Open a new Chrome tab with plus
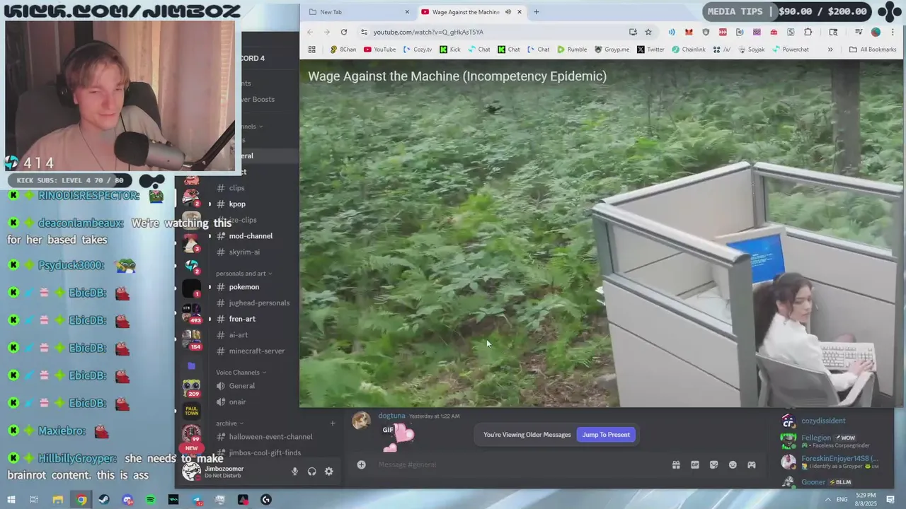This screenshot has width=906, height=509. pos(537,12)
